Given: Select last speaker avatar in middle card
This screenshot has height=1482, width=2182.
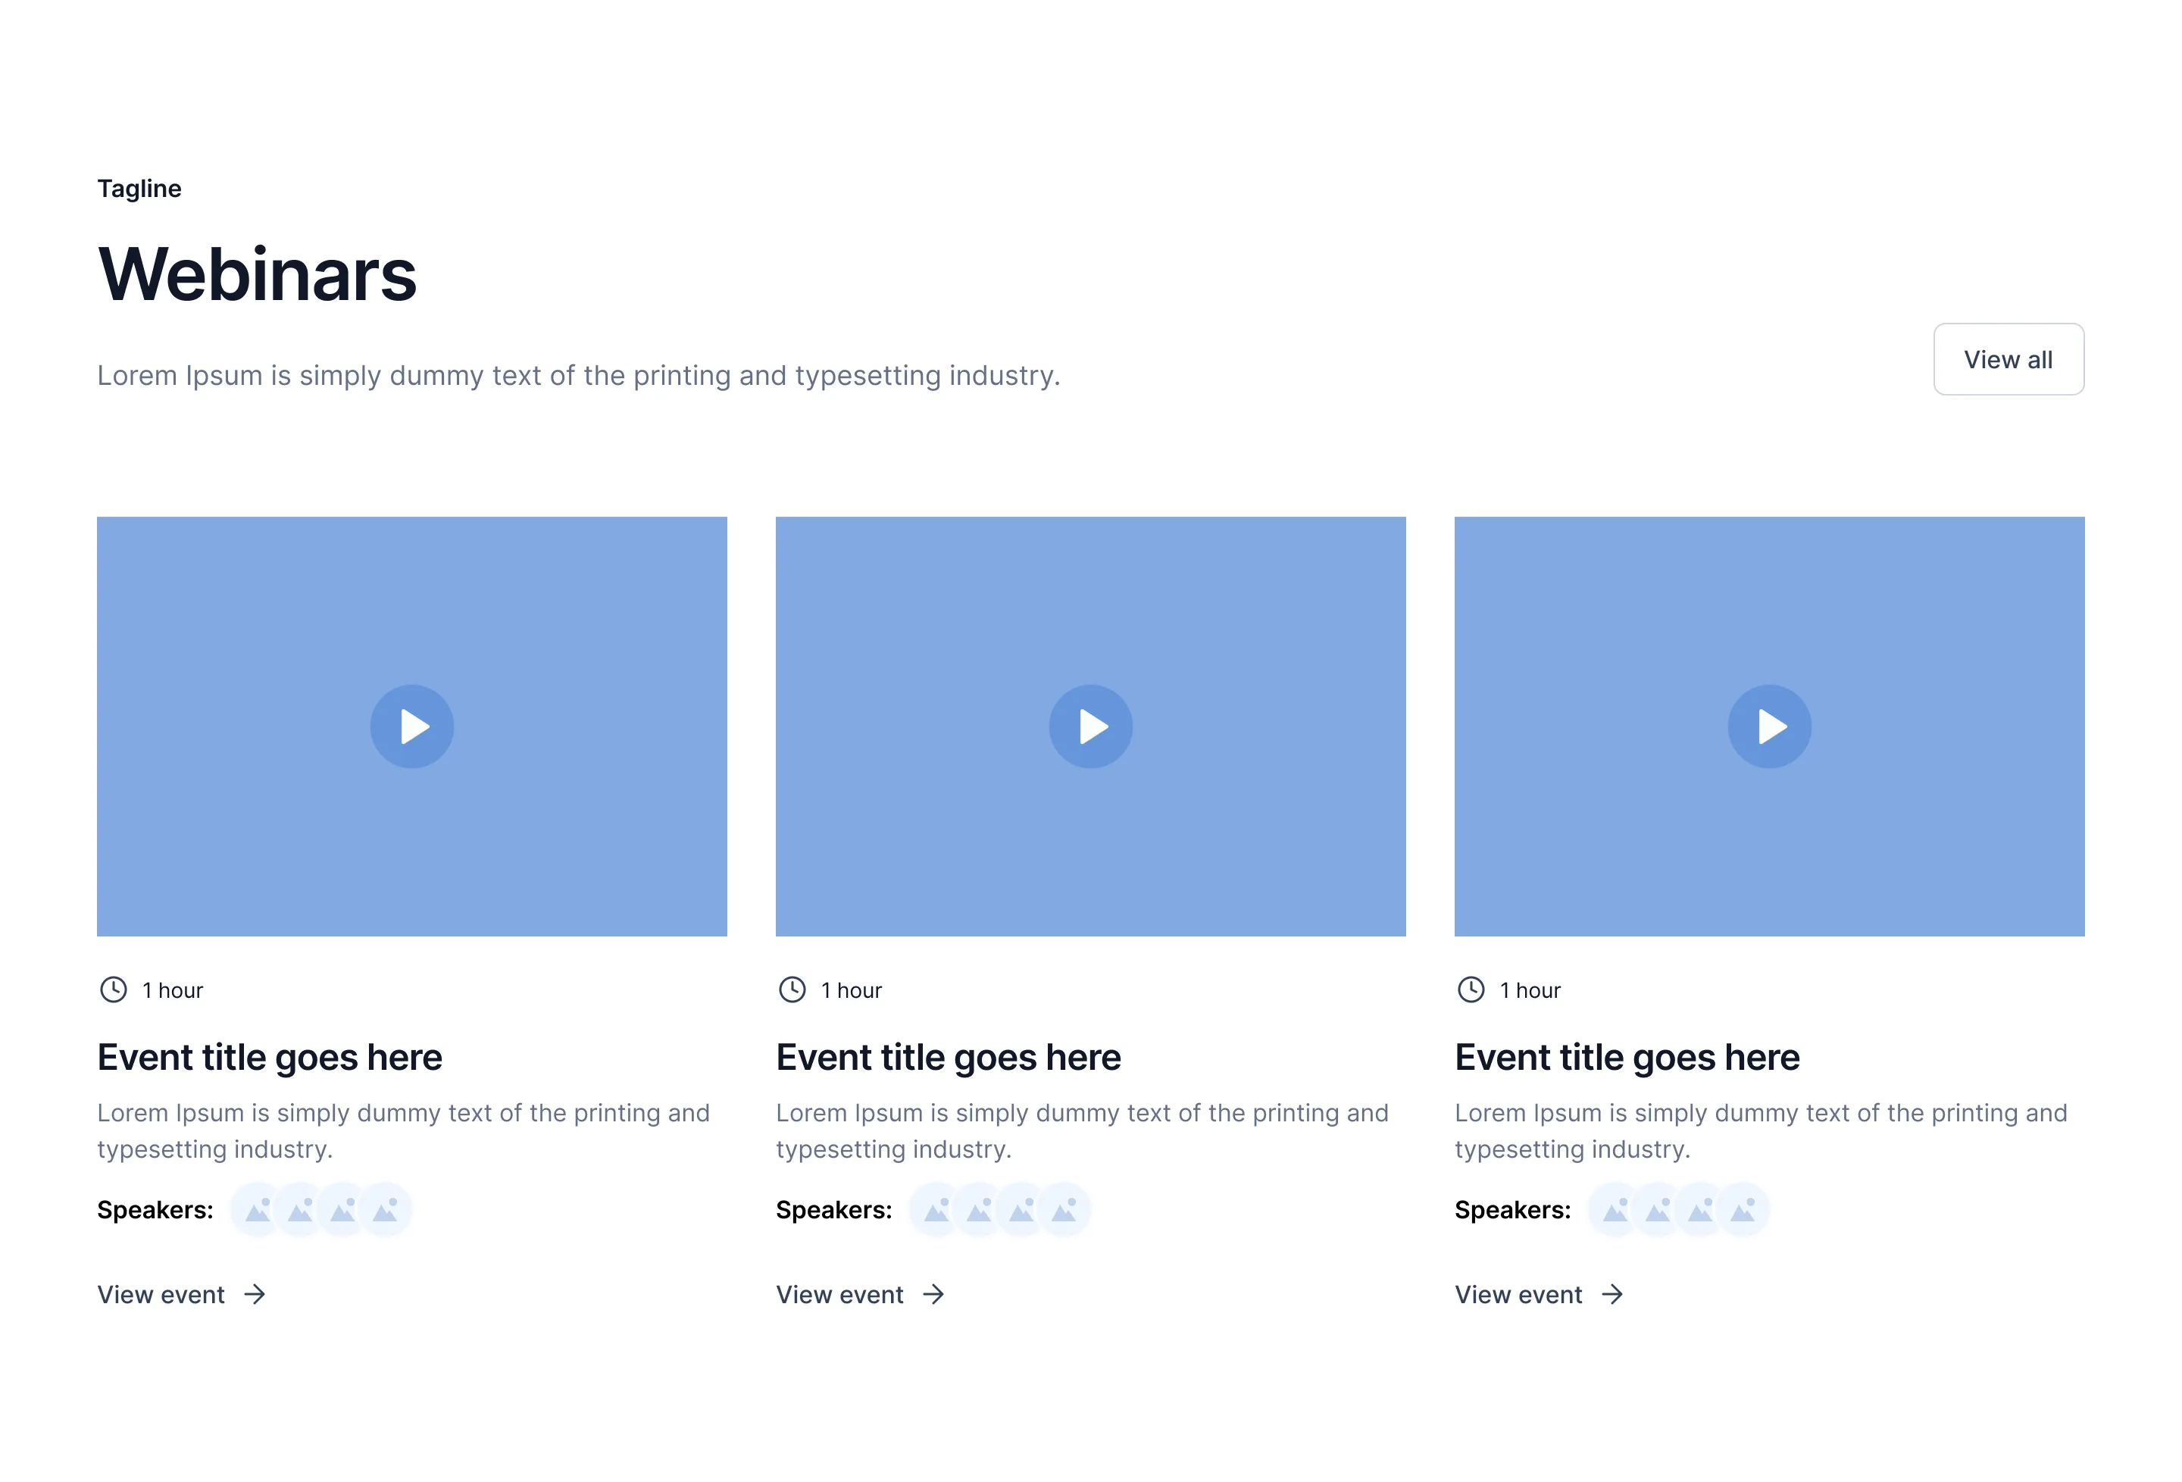Looking at the screenshot, I should tap(1064, 1208).
